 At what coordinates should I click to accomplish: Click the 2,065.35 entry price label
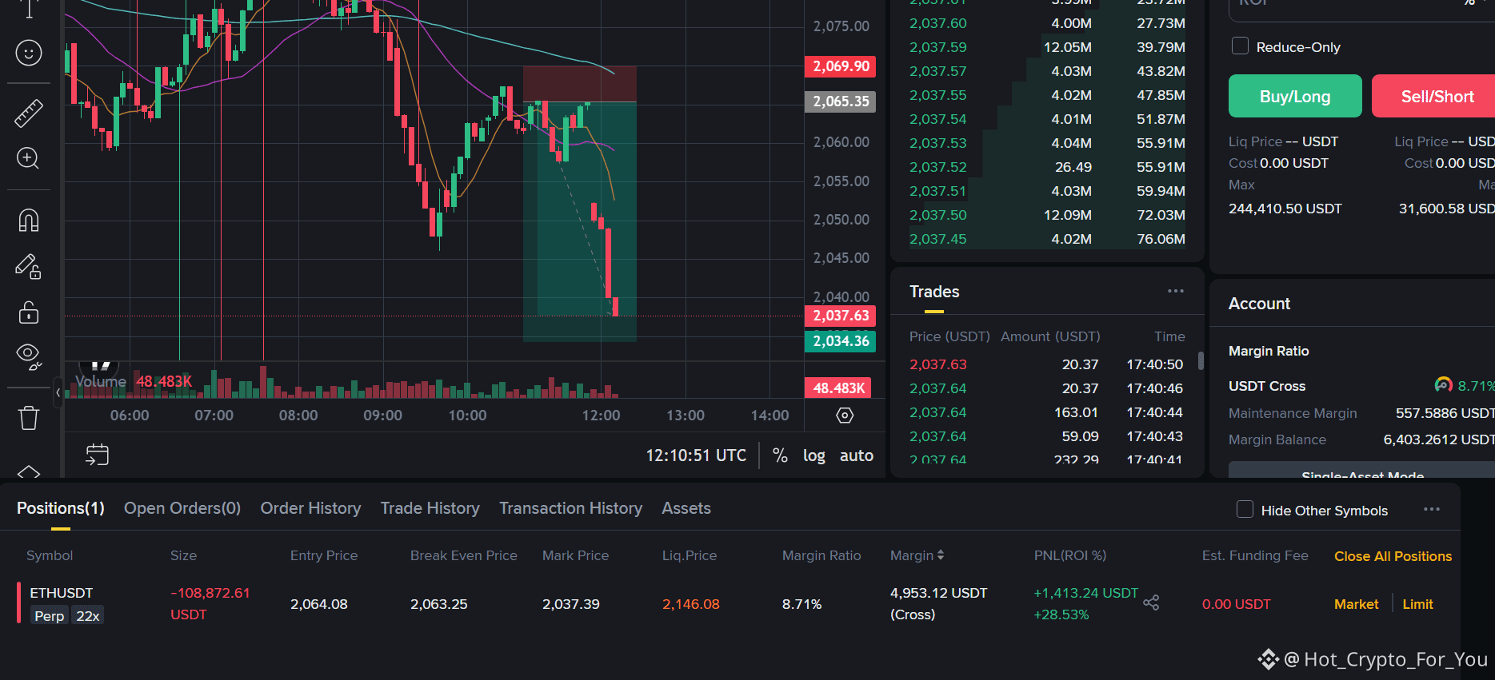coord(840,101)
